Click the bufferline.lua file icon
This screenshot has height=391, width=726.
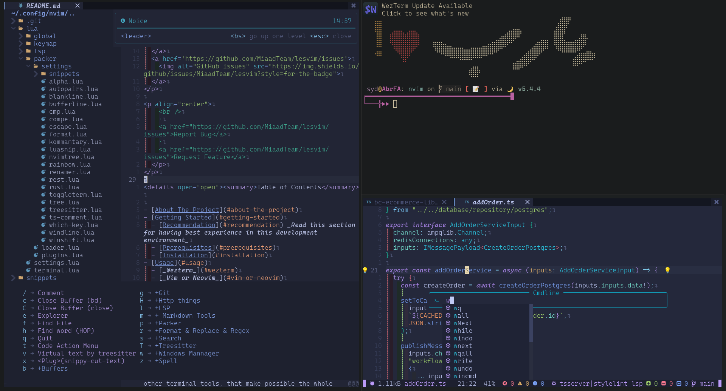point(43,104)
